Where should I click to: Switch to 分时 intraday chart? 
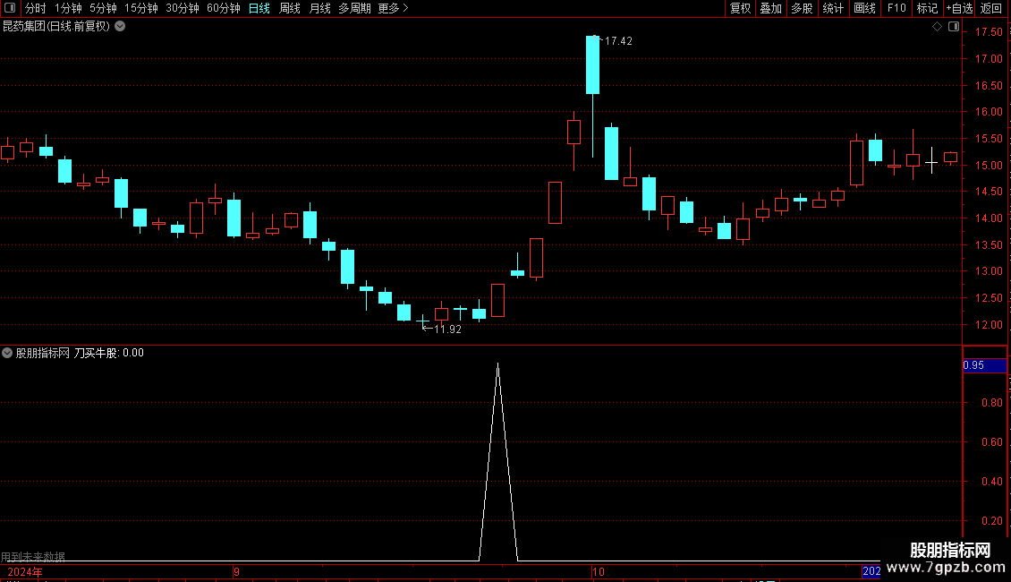36,8
